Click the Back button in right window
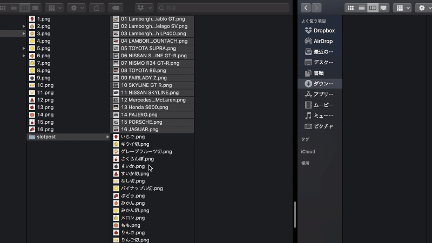The height and width of the screenshot is (243, 432). (306, 8)
